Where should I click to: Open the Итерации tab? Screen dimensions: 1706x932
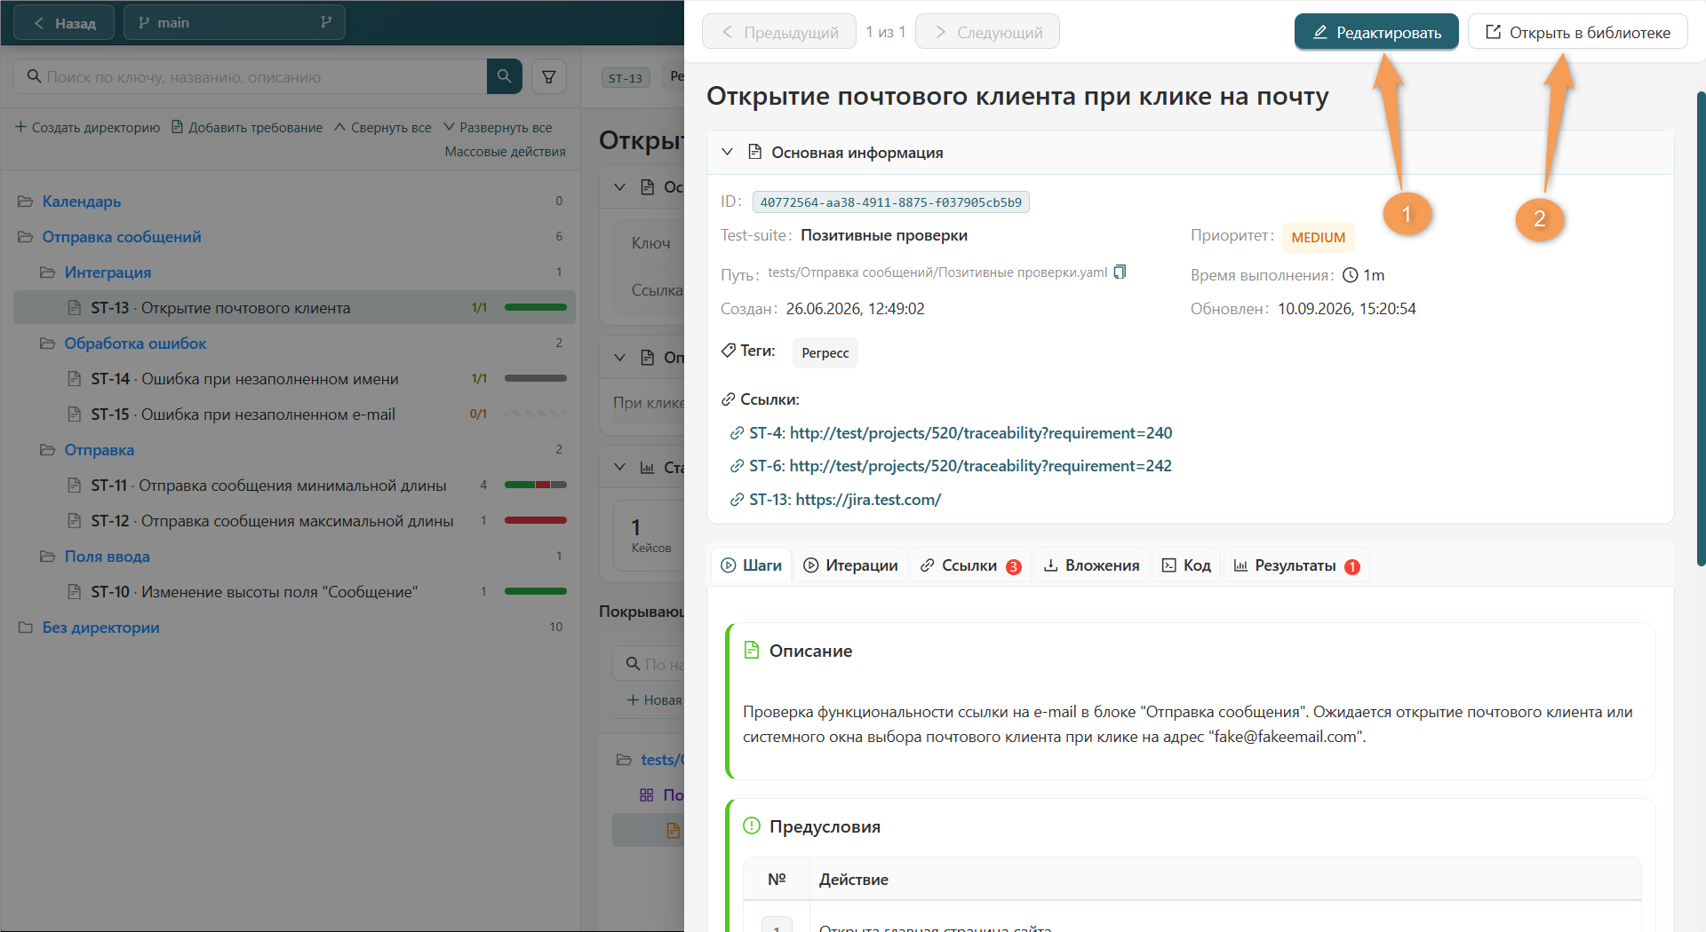(x=850, y=565)
